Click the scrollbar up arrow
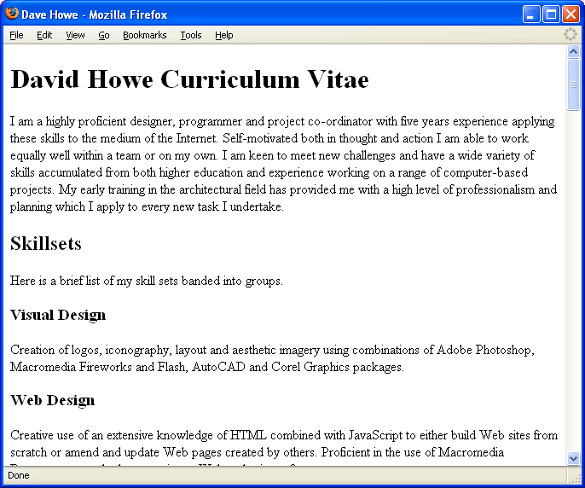The width and height of the screenshot is (585, 488). point(573,52)
